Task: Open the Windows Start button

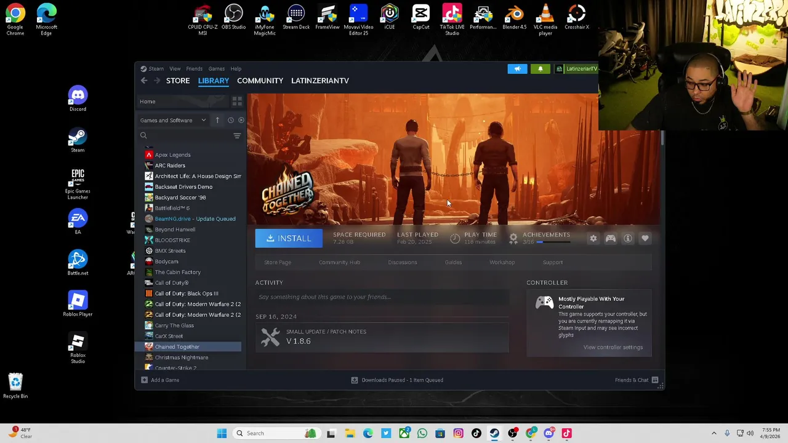Action: pos(222,433)
